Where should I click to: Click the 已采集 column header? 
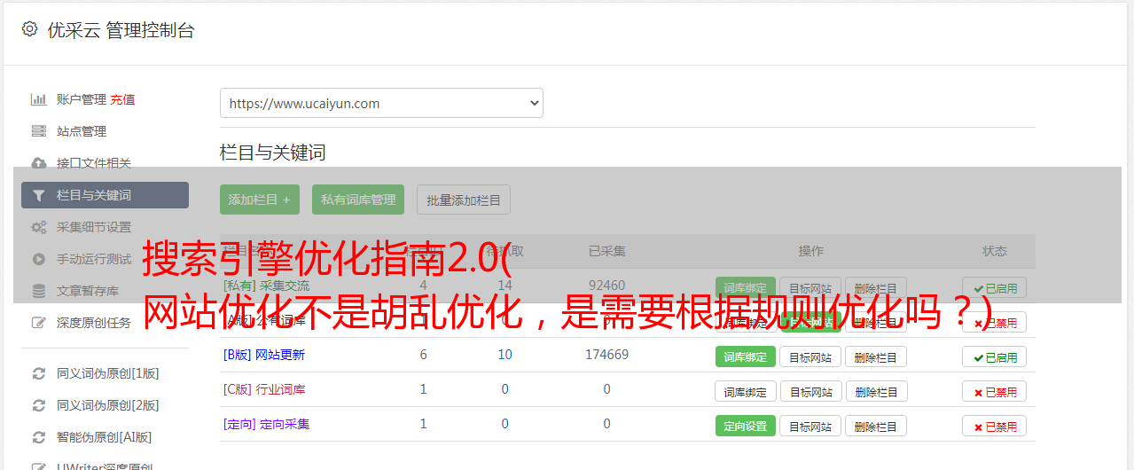tap(606, 251)
